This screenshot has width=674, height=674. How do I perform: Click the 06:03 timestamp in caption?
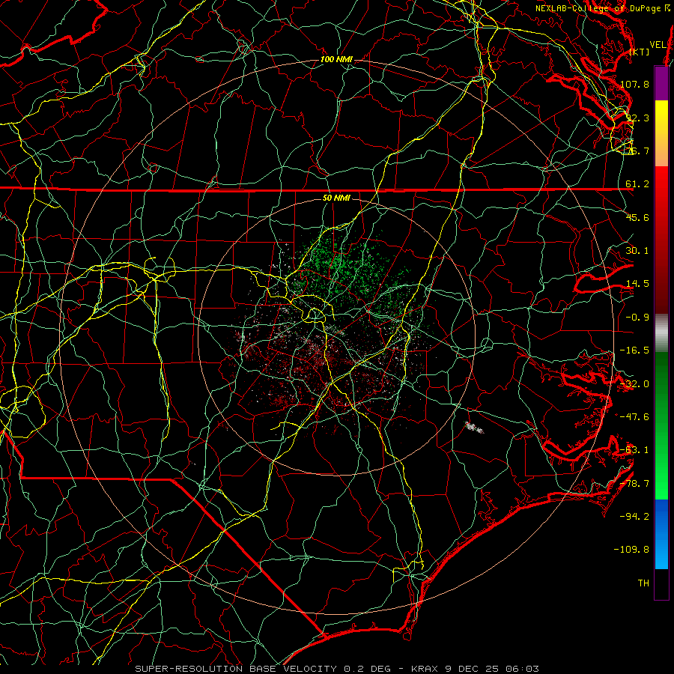(x=522, y=669)
